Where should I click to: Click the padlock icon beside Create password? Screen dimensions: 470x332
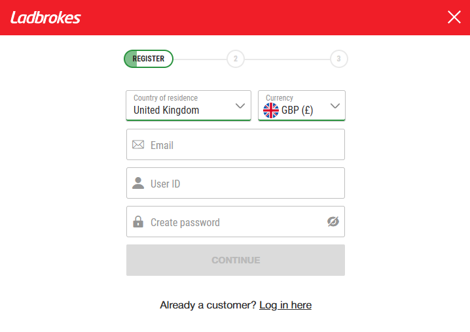tap(138, 222)
